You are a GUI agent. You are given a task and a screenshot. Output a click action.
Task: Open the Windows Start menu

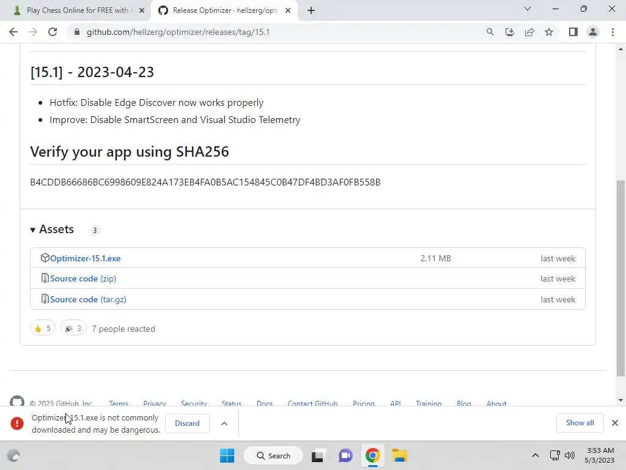[x=227, y=455]
